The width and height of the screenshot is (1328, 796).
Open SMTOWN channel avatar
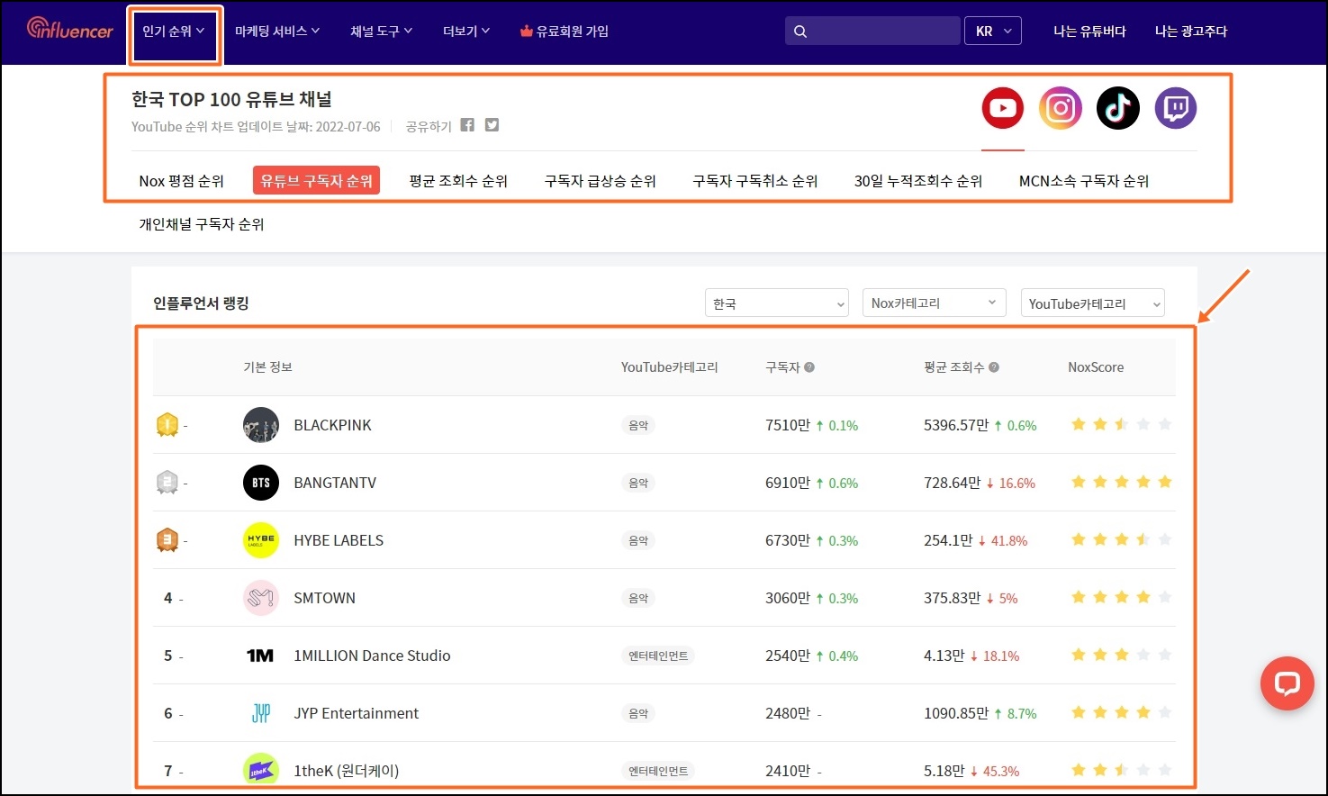click(x=261, y=598)
